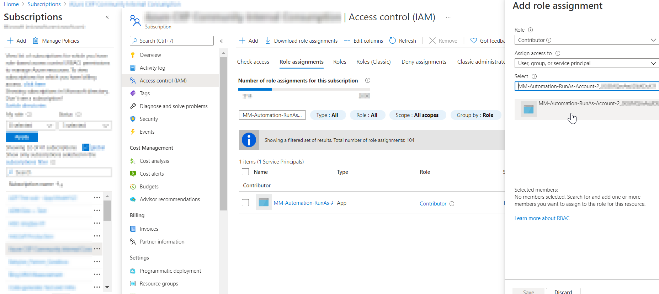Click Add button in Subscriptions panel
659x294 pixels.
(x=17, y=41)
